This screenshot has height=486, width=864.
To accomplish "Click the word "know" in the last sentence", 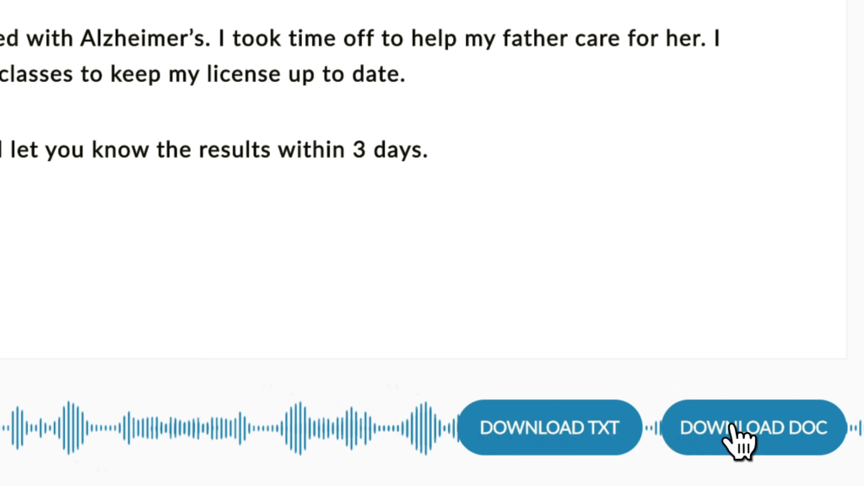I will tap(120, 149).
